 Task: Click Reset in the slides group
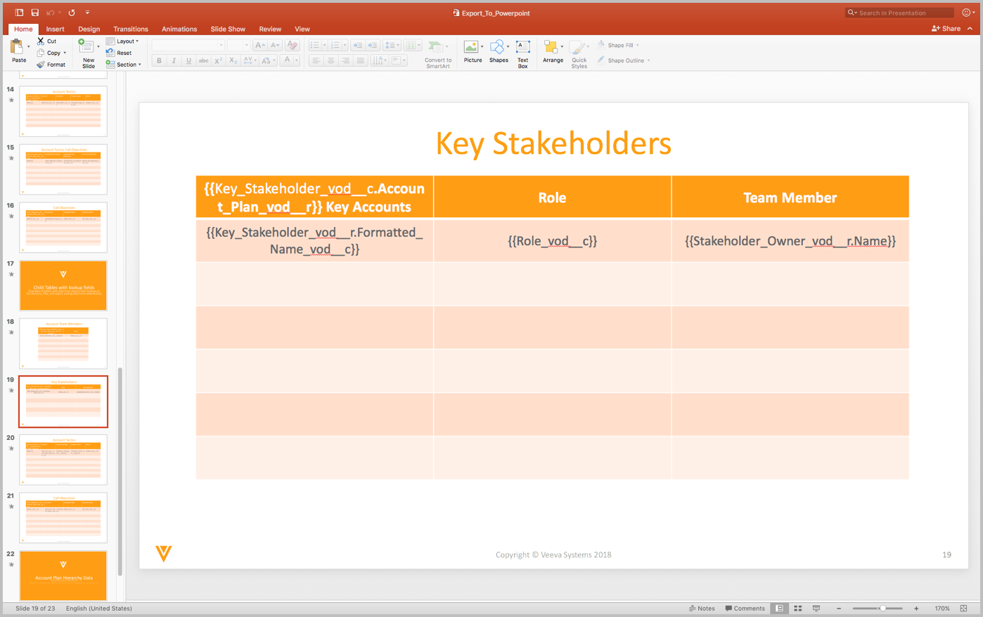click(x=124, y=53)
